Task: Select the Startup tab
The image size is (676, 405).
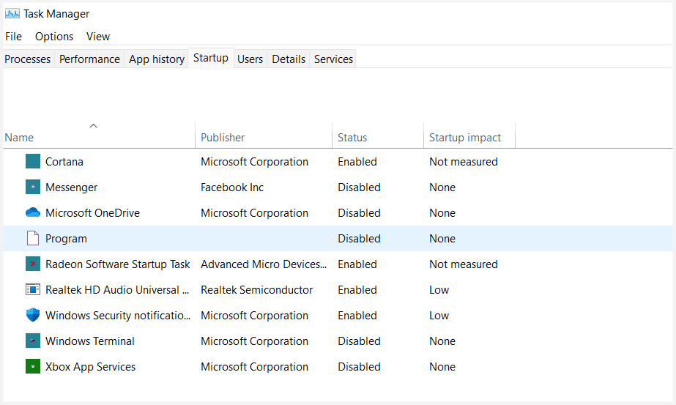Action: click(211, 58)
